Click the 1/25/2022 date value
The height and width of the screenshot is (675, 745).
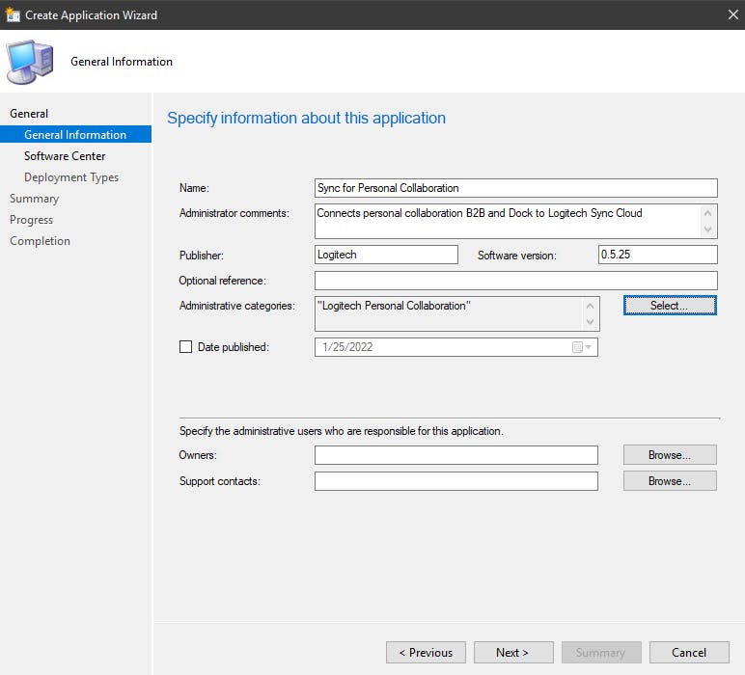(x=347, y=347)
